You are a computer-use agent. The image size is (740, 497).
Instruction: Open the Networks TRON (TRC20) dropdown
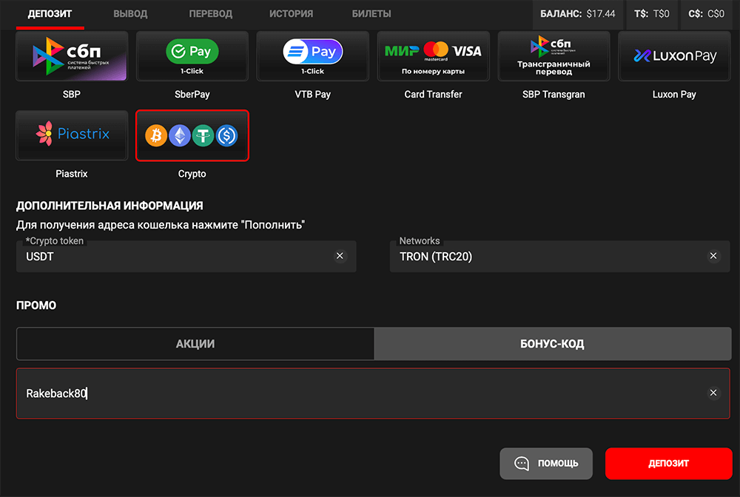click(x=559, y=257)
